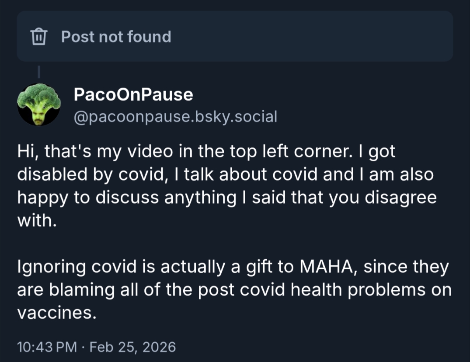The width and height of the screenshot is (470, 362).
Task: Click the word "with." ending first paragraph
Action: [x=37, y=220]
